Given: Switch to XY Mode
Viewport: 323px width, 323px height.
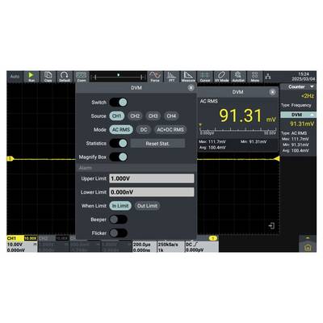Looking at the screenshot, I should pyautogui.click(x=221, y=77).
